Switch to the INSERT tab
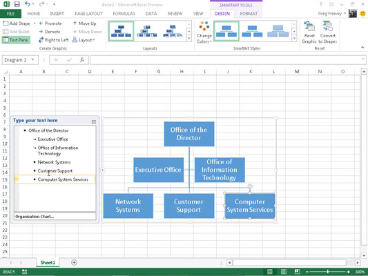 coord(57,14)
